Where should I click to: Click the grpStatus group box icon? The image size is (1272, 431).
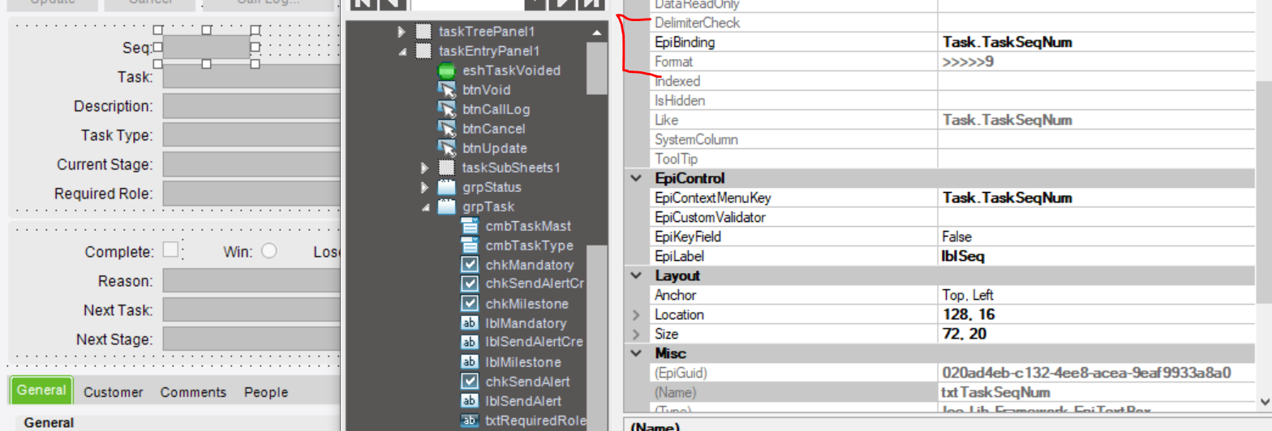point(446,187)
